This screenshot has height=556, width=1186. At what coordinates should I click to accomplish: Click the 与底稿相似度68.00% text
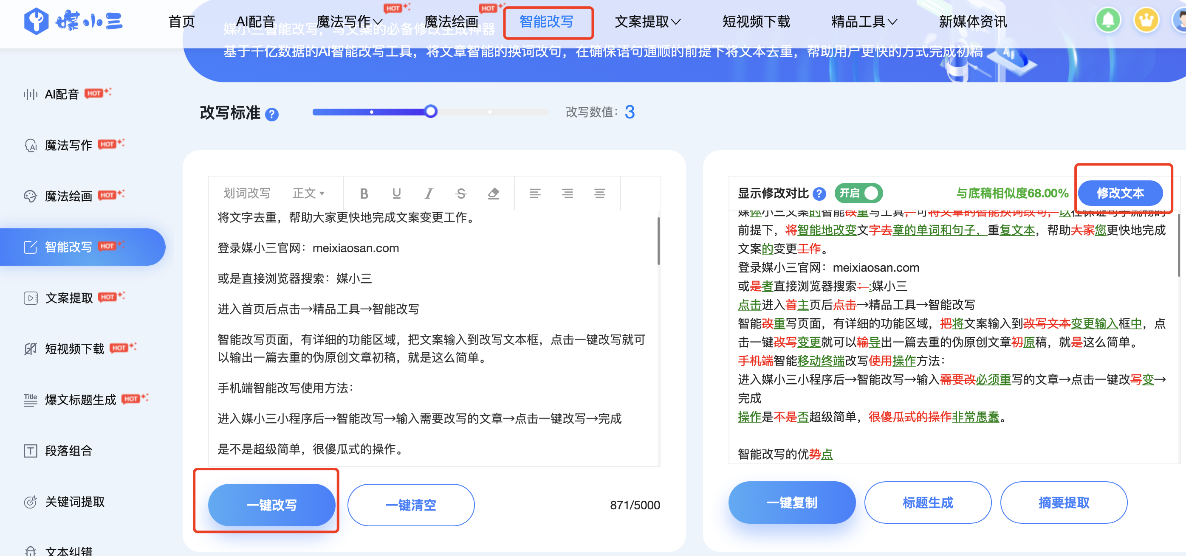(1012, 193)
